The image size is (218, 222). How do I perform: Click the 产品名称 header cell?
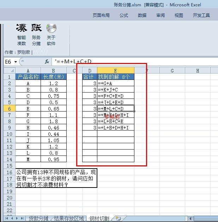28,77
